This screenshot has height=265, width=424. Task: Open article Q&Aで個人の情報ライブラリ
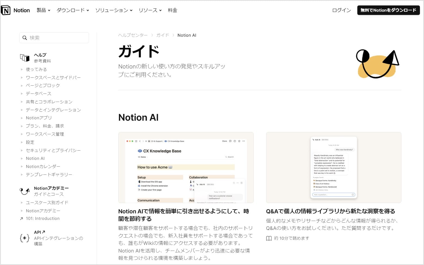click(x=330, y=211)
